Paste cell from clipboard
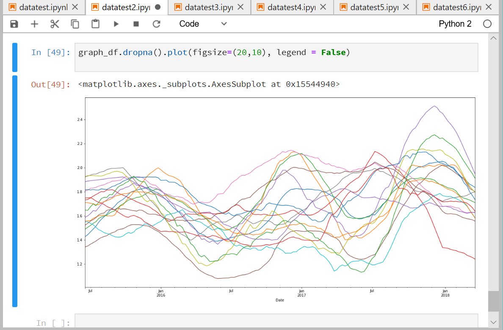 click(x=95, y=24)
